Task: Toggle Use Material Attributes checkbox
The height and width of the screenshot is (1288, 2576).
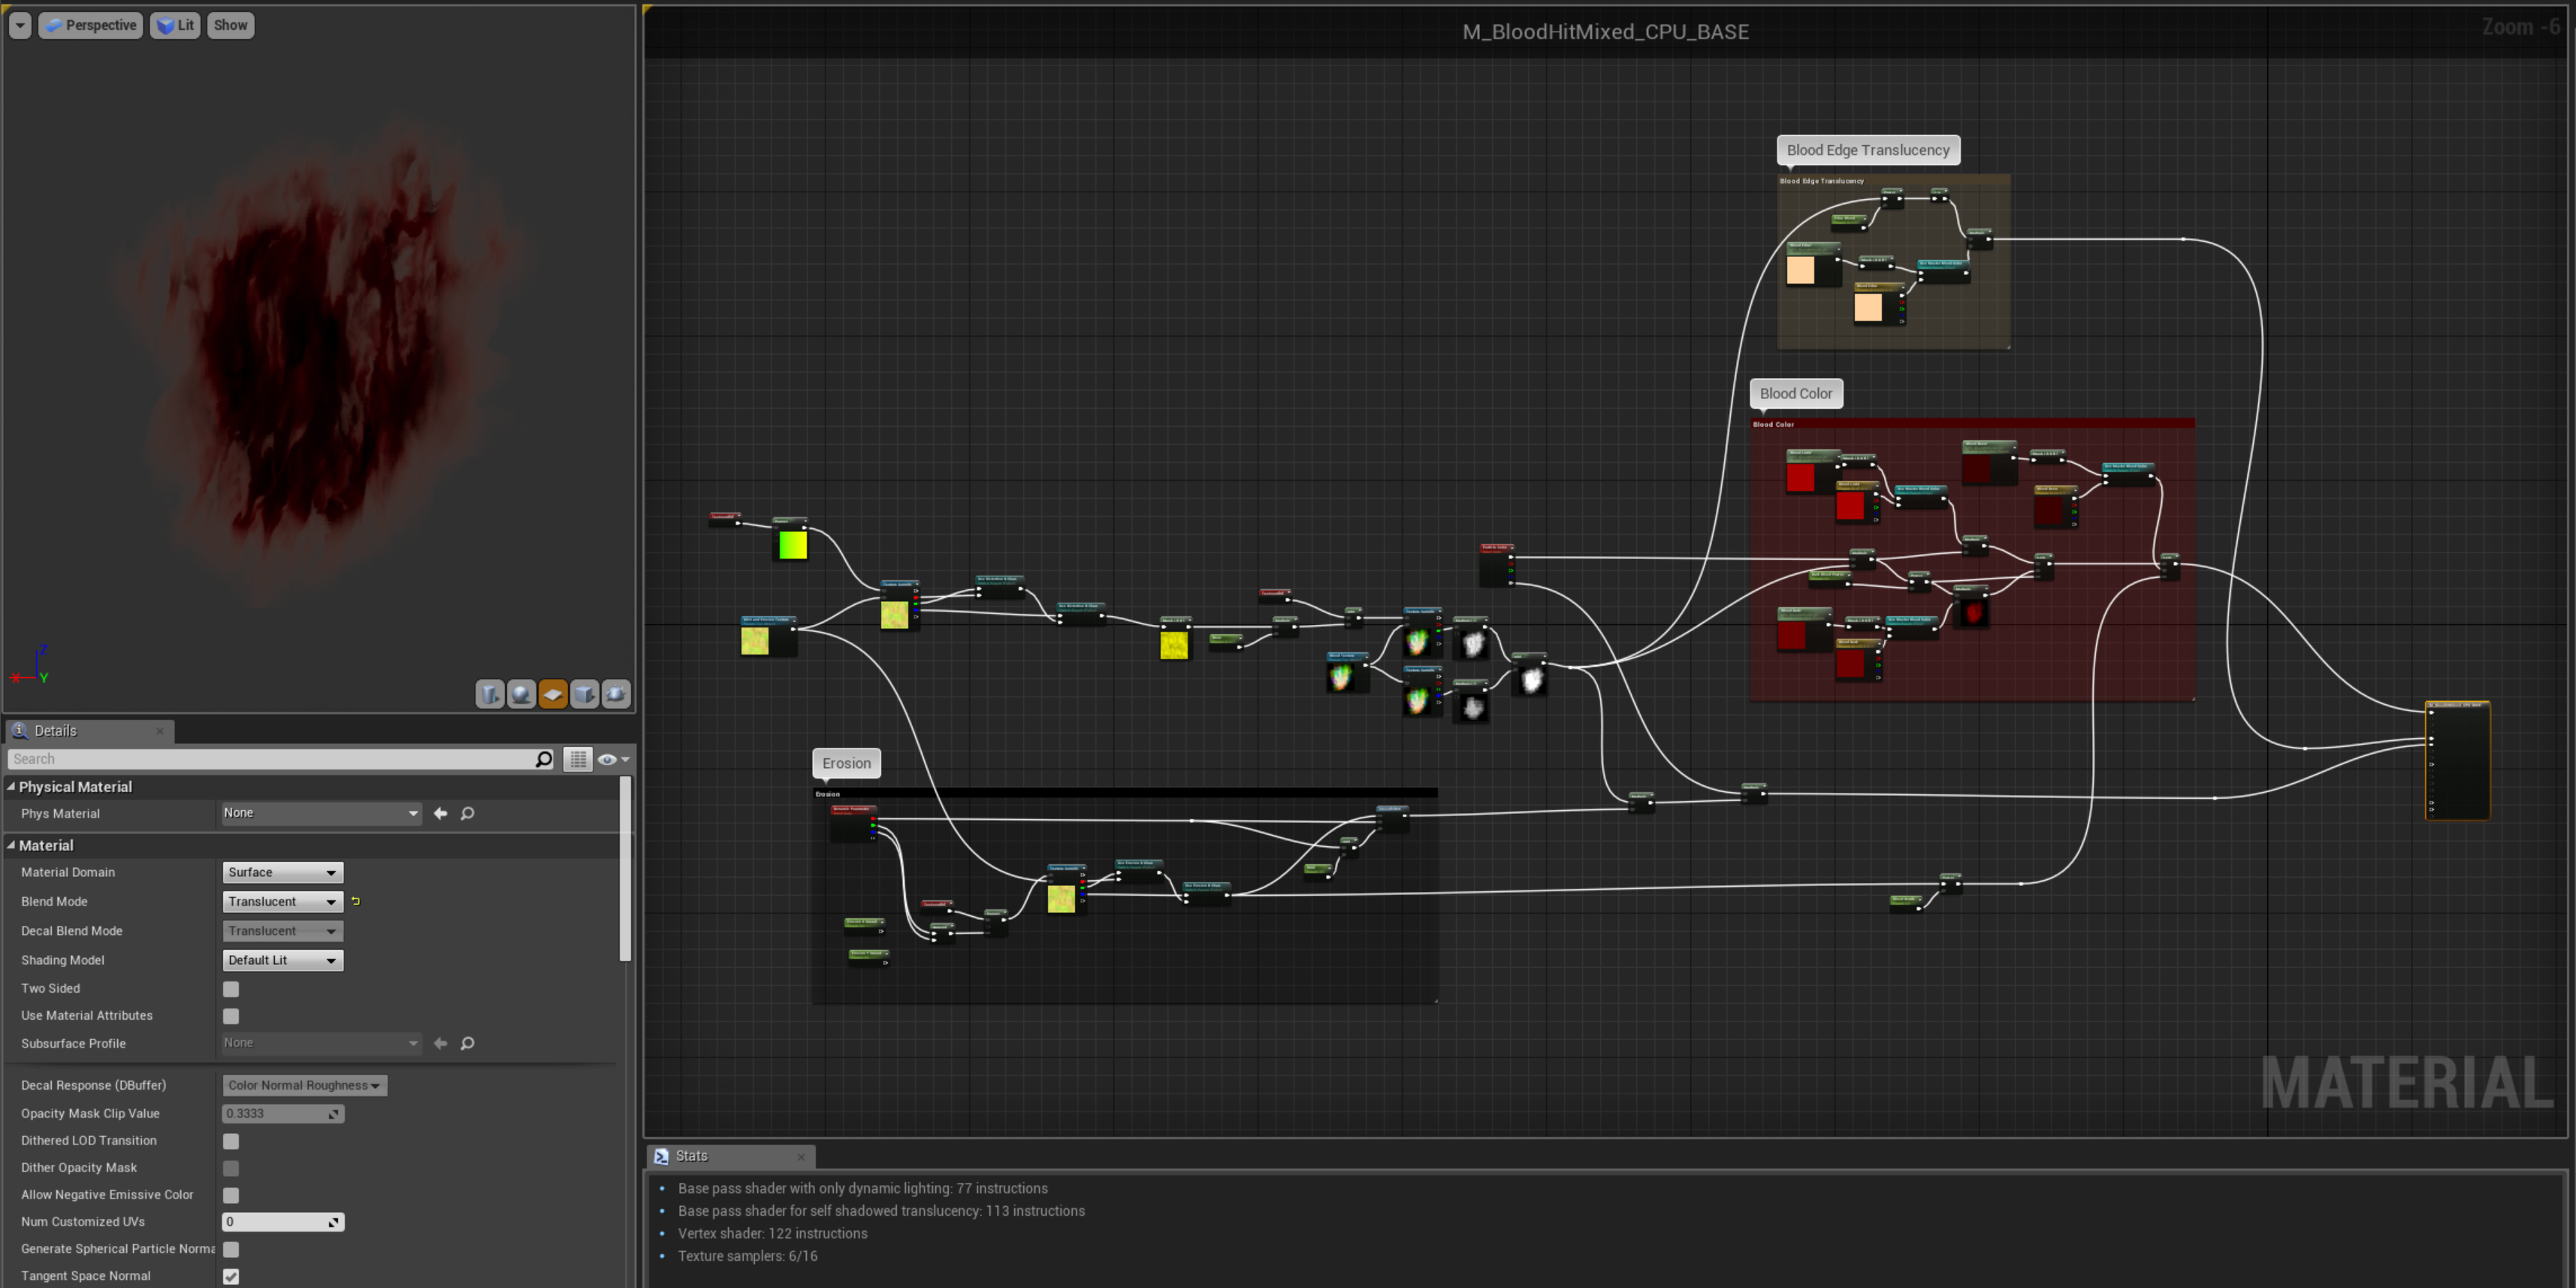Action: click(231, 1016)
